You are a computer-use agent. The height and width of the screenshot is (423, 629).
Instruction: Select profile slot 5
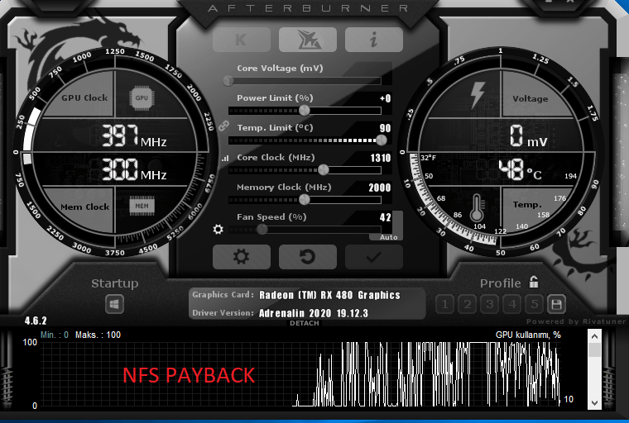point(535,304)
